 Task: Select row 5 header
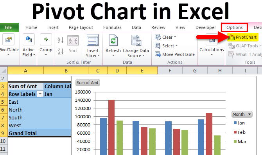(x=4, y=102)
